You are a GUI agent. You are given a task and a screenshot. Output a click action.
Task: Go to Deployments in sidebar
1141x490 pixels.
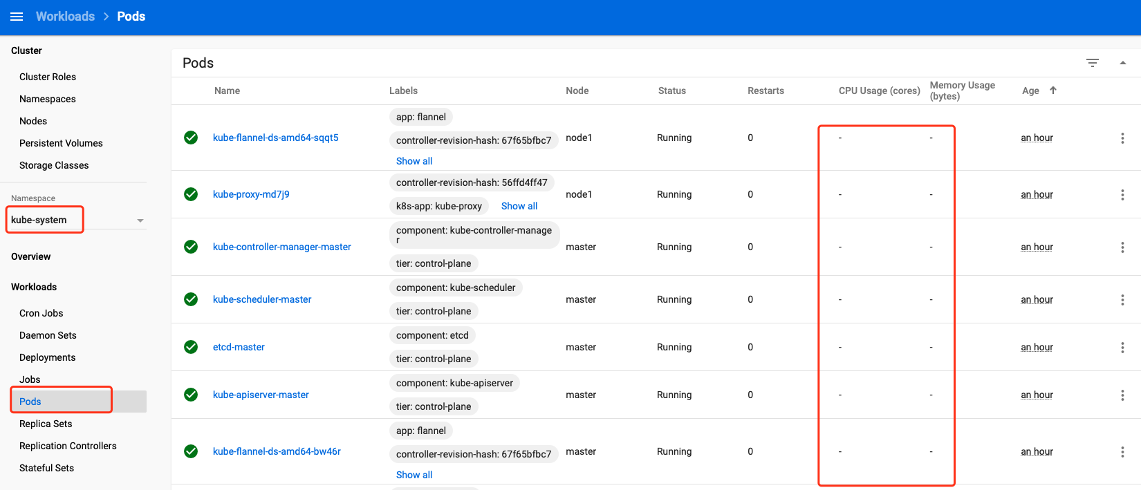click(x=48, y=357)
